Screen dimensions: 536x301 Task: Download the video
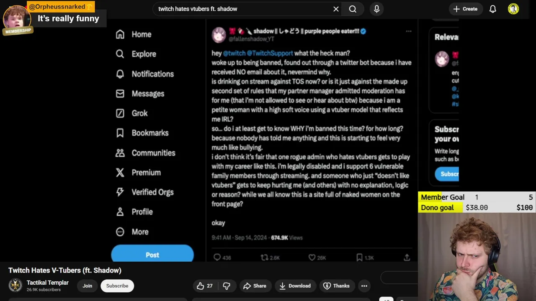[295, 286]
